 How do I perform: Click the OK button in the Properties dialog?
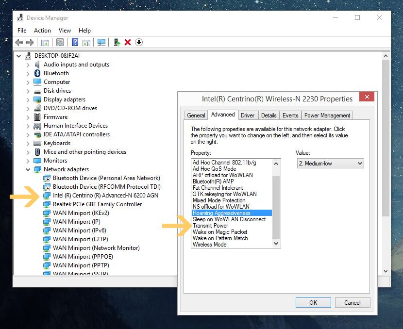313,302
